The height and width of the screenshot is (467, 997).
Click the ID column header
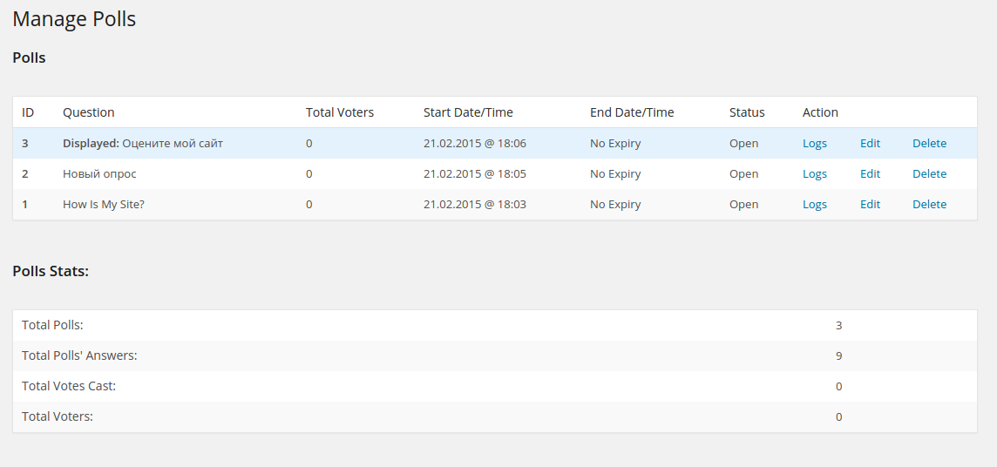coord(28,112)
